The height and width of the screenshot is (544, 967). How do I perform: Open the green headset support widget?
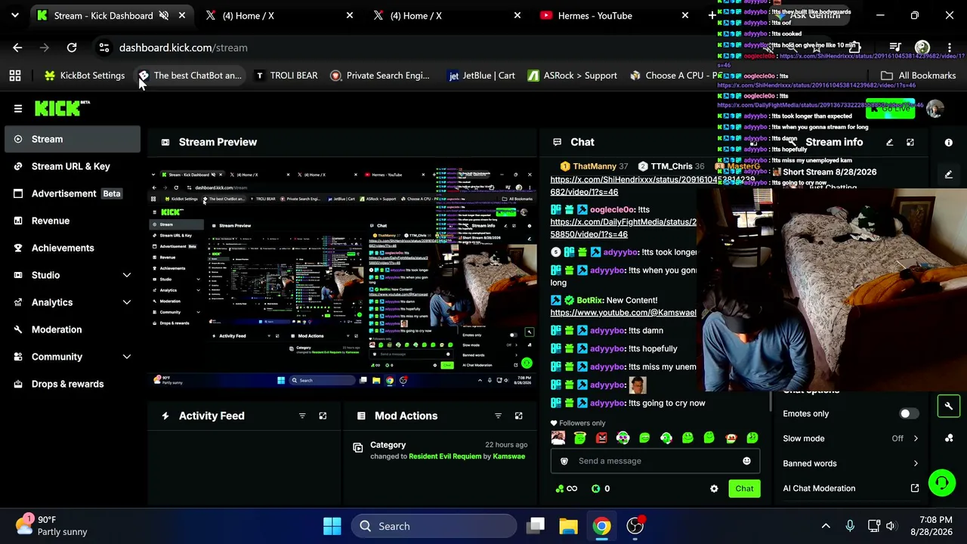pos(942,482)
